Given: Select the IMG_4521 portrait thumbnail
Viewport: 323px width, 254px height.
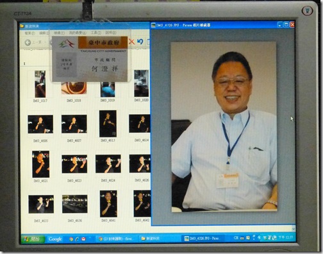Looking at the screenshot, I should (x=40, y=164).
